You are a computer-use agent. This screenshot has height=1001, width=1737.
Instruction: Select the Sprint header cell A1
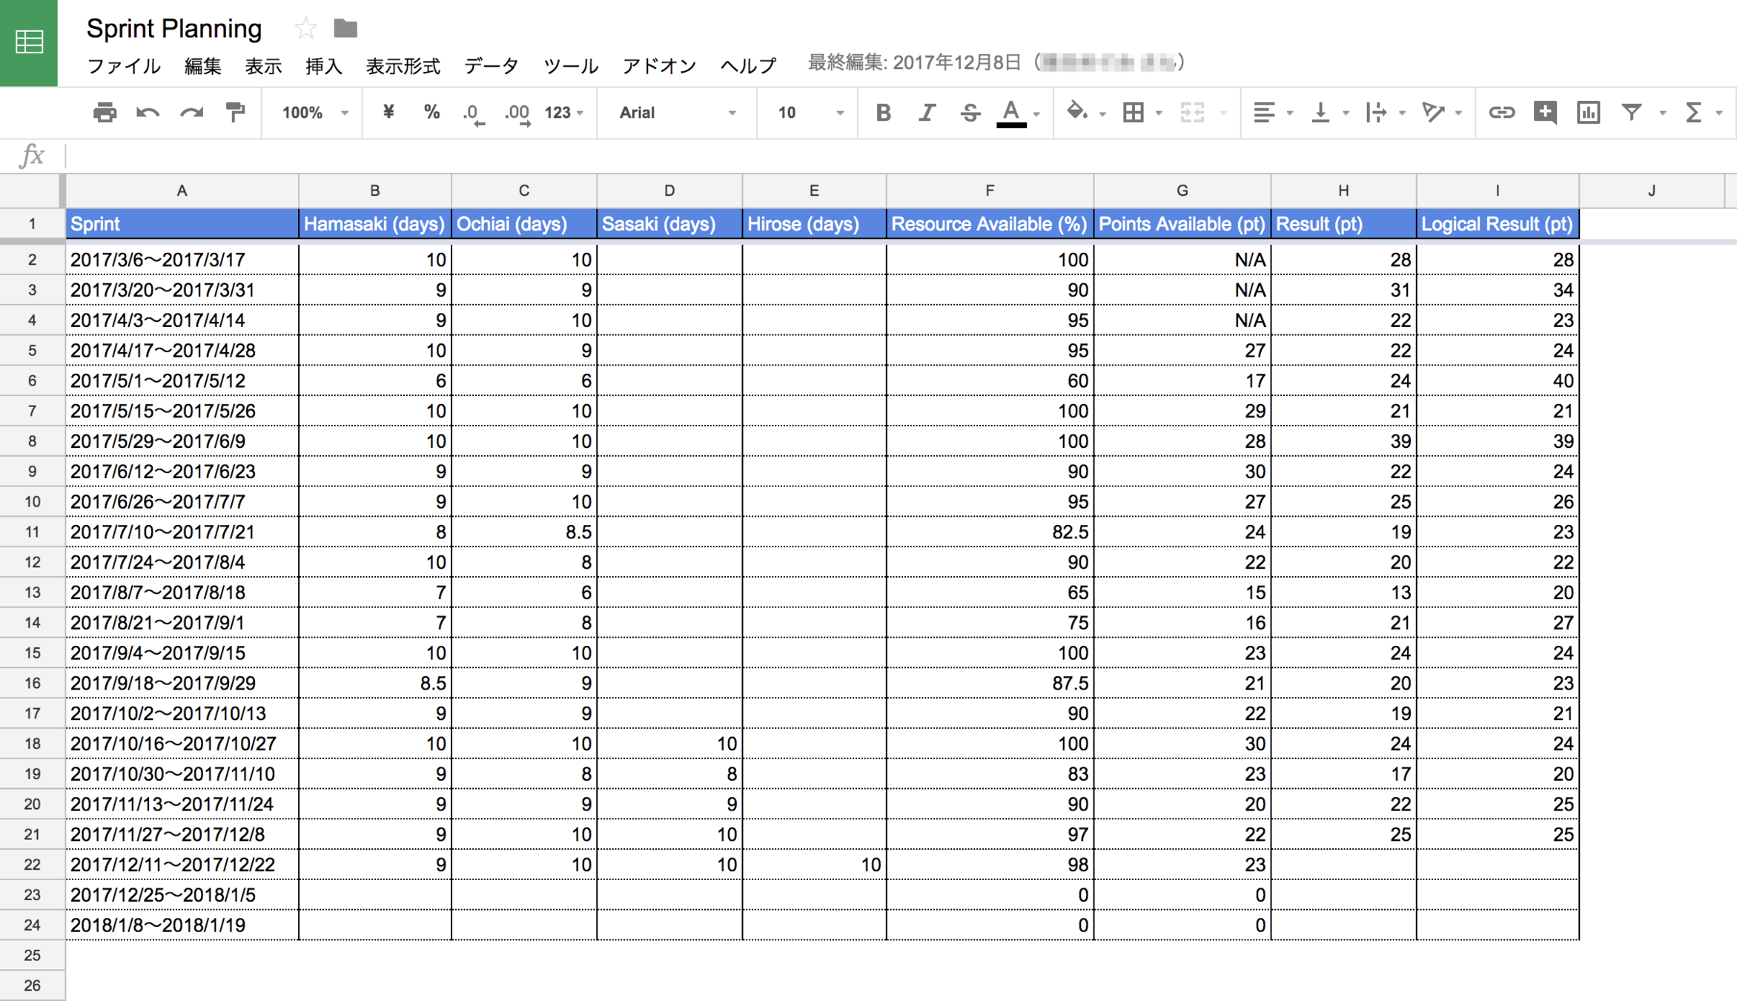click(182, 224)
